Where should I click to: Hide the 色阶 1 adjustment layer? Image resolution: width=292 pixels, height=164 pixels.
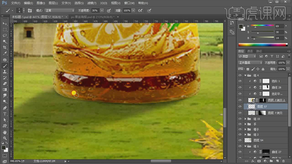[x=240, y=81]
